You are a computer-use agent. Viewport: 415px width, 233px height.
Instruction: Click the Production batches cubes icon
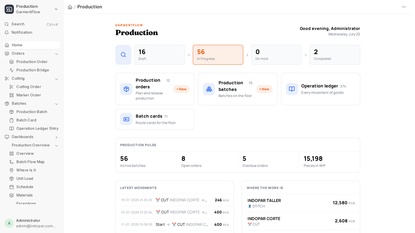[x=209, y=89]
